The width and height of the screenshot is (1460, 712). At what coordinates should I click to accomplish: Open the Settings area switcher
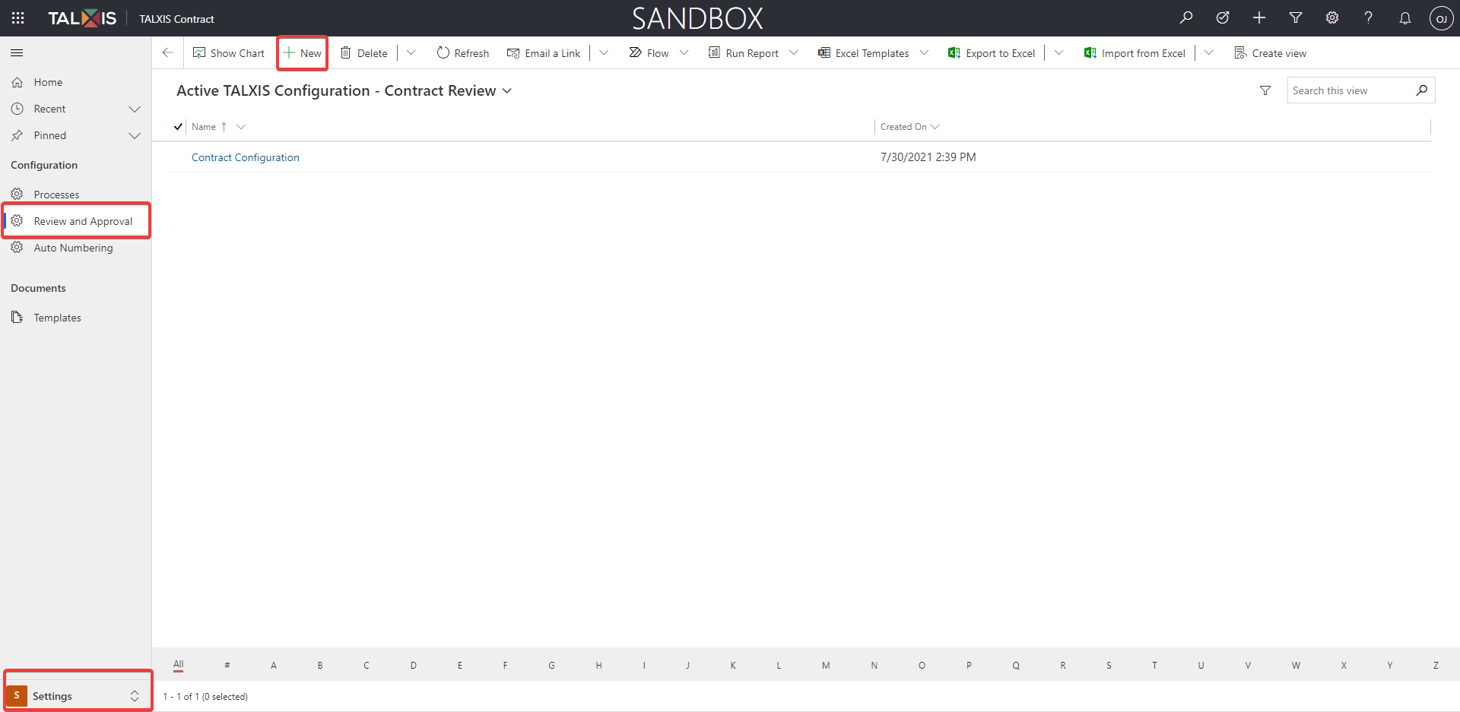(76, 696)
